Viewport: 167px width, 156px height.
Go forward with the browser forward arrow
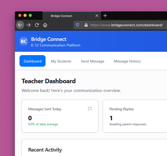(28, 25)
